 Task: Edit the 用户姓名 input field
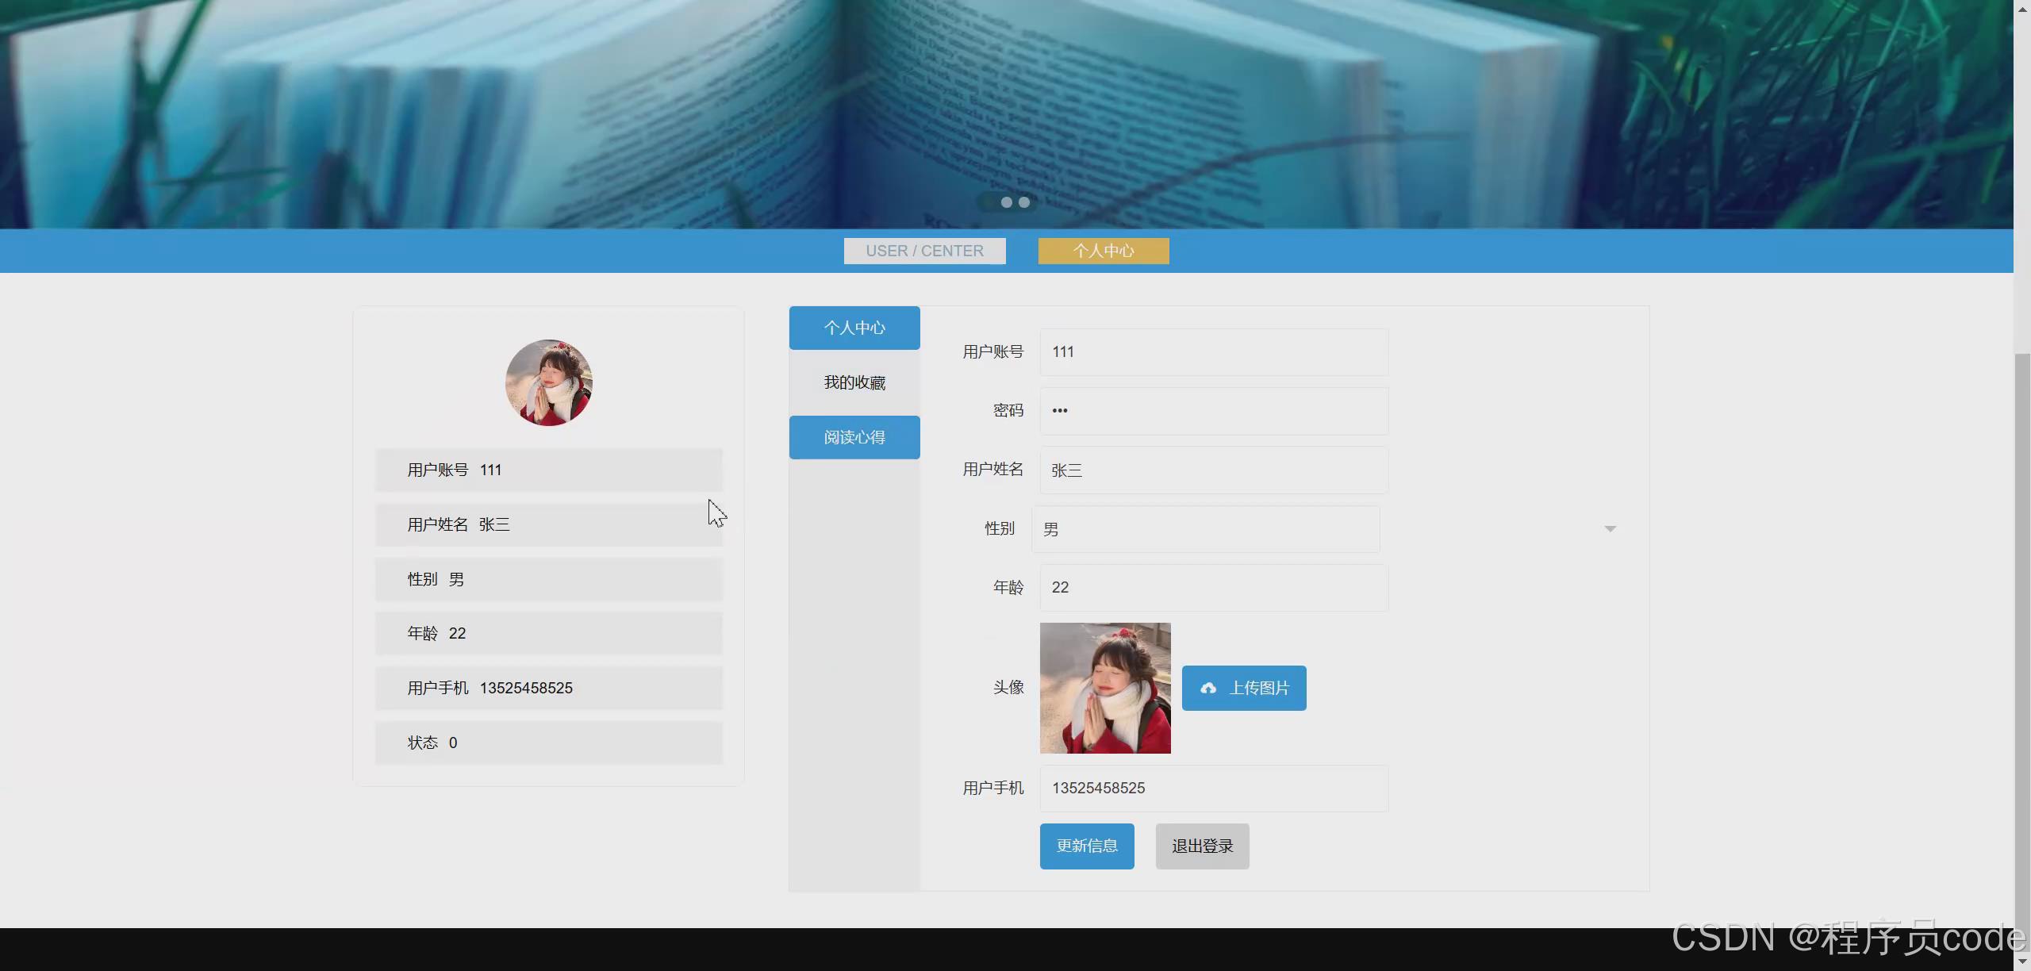1214,470
